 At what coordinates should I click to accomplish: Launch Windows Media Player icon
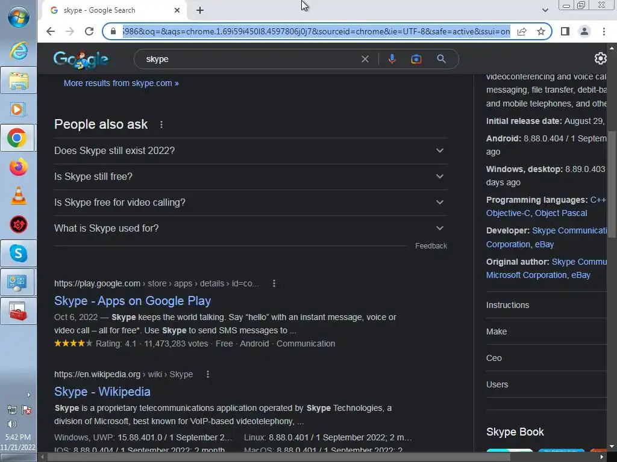[x=19, y=109]
